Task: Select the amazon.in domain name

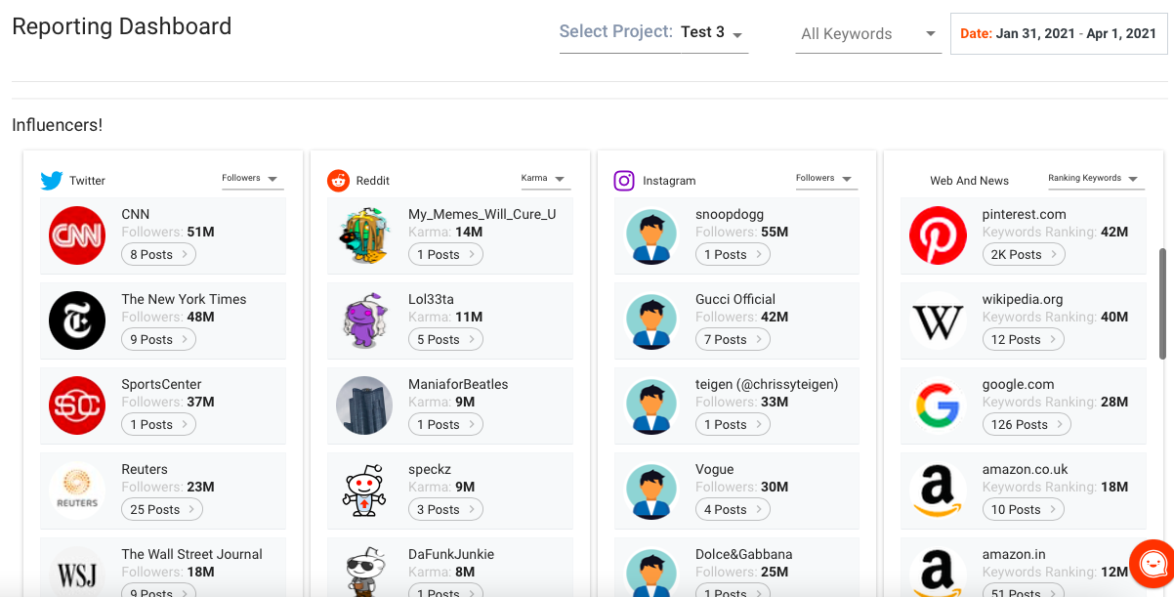Action: click(x=1014, y=554)
